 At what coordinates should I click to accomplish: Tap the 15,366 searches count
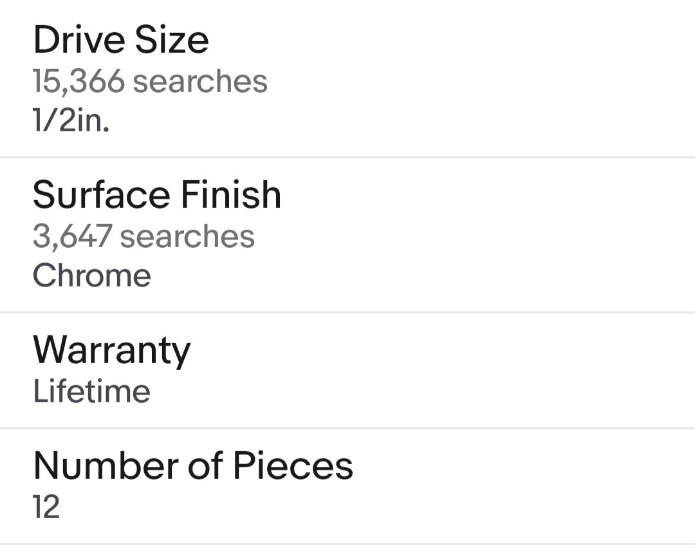[150, 82]
